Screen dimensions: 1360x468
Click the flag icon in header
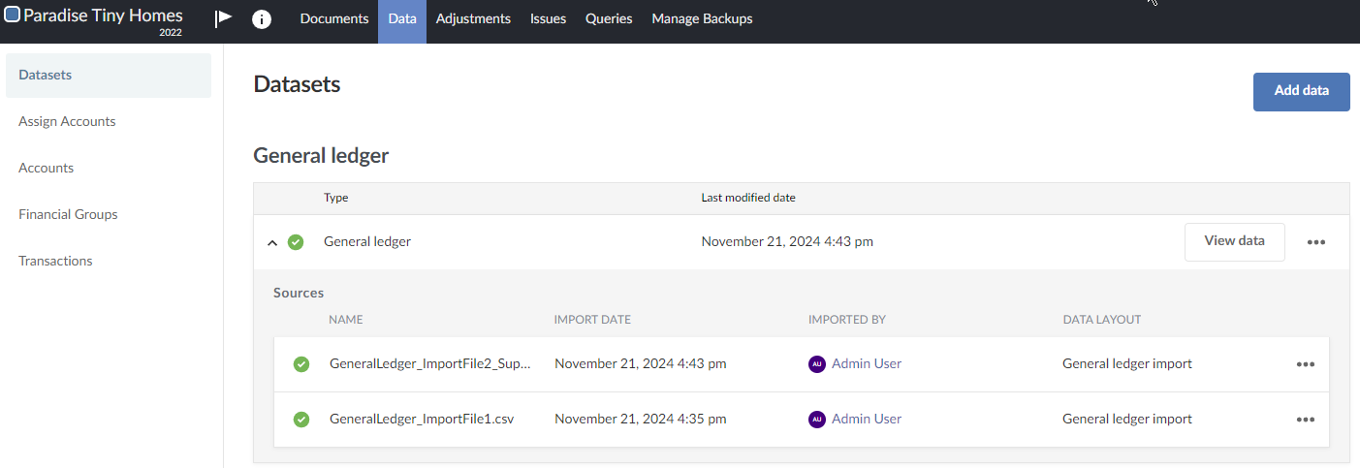224,18
